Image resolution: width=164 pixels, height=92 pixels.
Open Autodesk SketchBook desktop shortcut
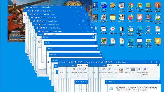158,7
